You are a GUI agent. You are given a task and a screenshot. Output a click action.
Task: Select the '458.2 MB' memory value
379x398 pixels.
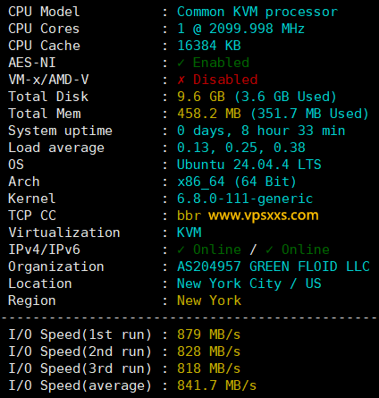pos(209,114)
